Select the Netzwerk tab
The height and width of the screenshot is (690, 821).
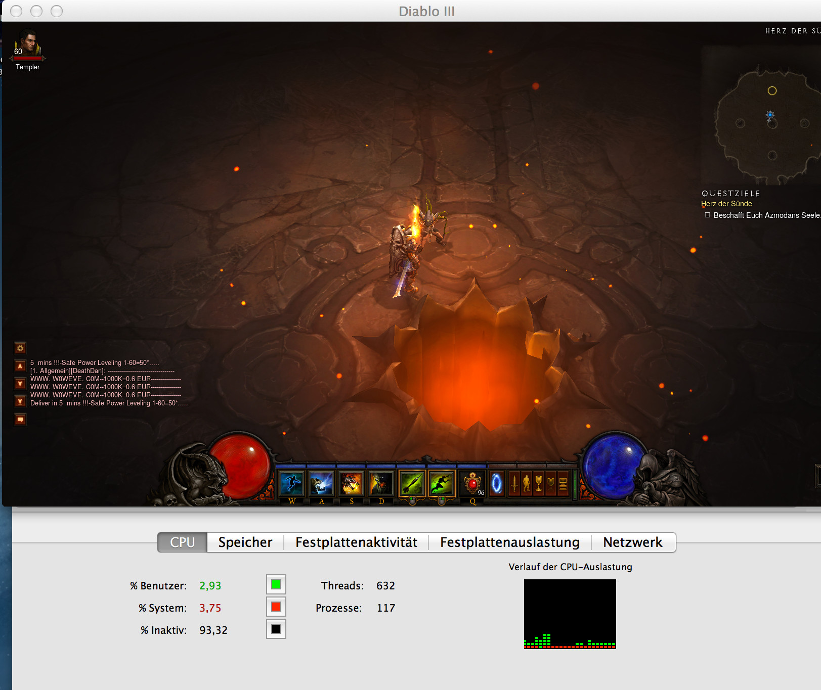click(x=633, y=542)
